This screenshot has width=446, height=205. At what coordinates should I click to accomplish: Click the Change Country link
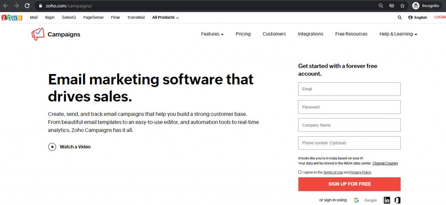(385, 164)
